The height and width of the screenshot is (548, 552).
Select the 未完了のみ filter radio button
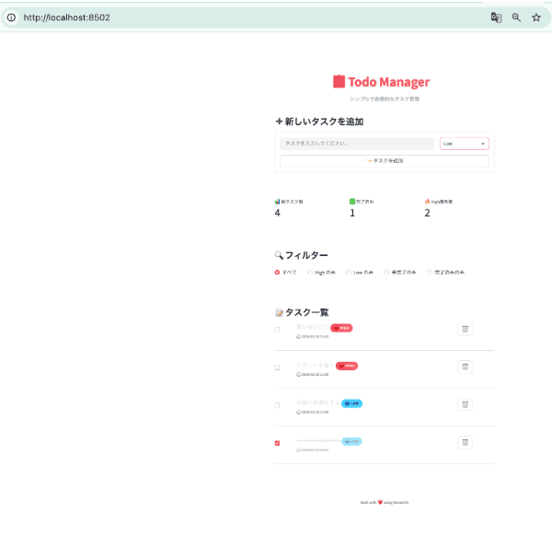(386, 272)
